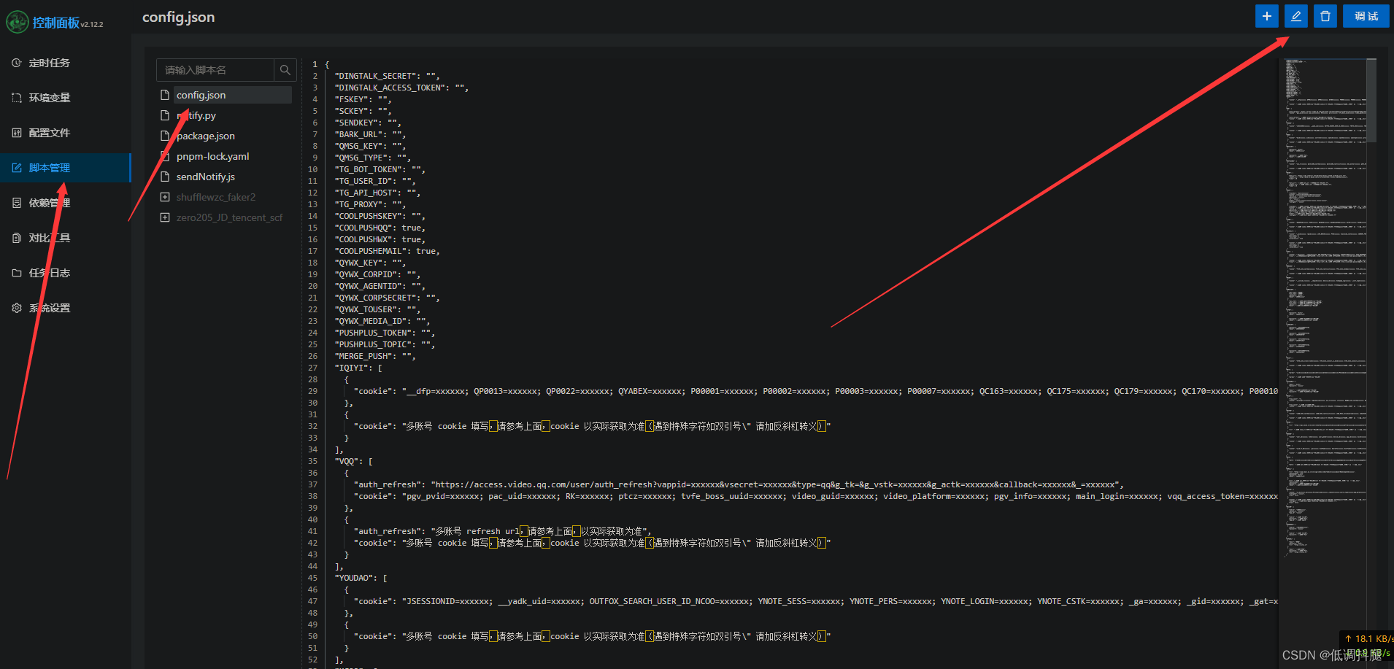Click the 系统设置 gear icon
Image resolution: width=1394 pixels, height=669 pixels.
pyautogui.click(x=17, y=308)
